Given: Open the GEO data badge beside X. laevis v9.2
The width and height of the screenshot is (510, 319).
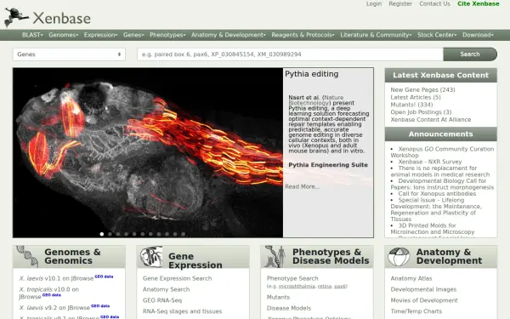Looking at the screenshot, I should 100,306.
